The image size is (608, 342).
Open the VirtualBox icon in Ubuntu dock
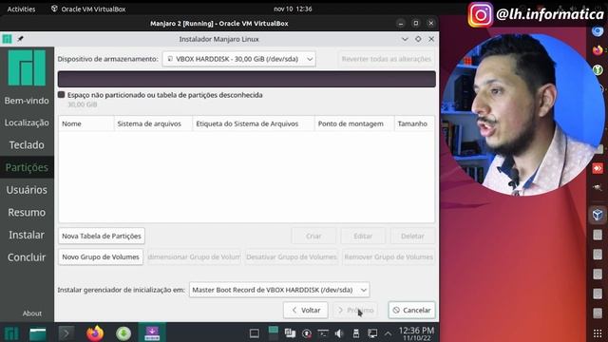pyautogui.click(x=598, y=215)
